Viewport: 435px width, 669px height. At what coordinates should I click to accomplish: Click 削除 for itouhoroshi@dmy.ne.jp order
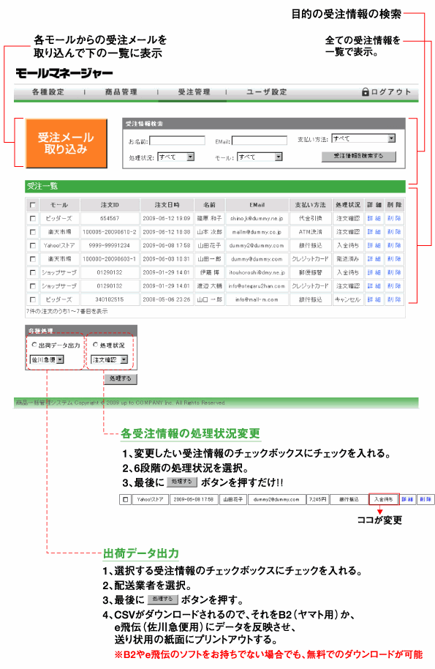coord(394,272)
